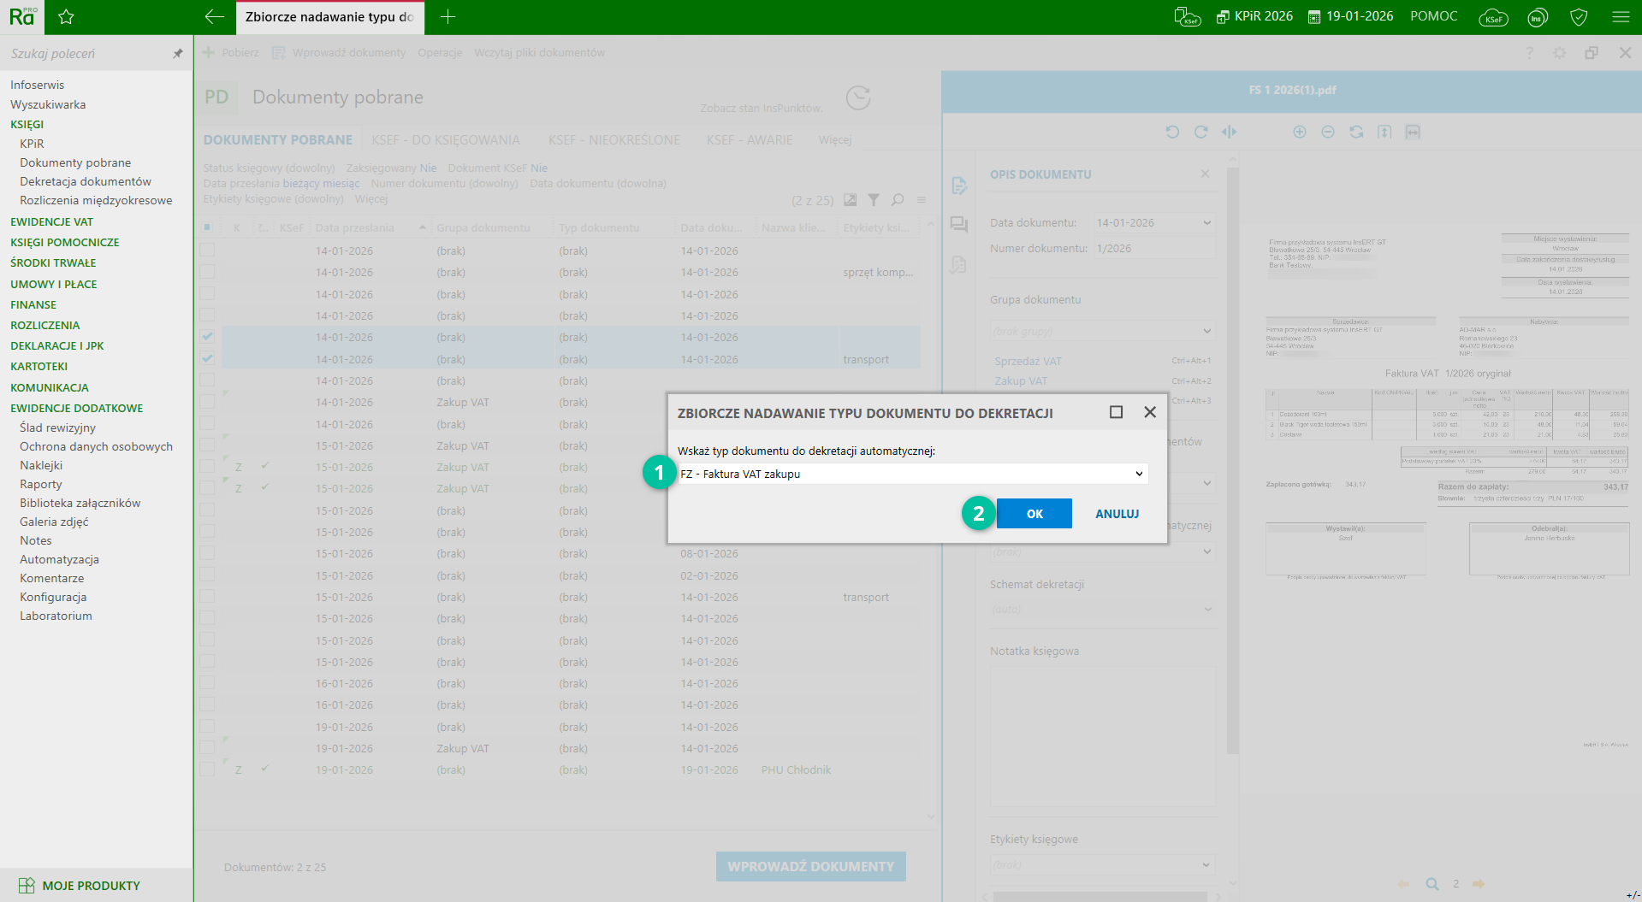Image resolution: width=1642 pixels, height=902 pixels.
Task: Click the back arrow in the title bar
Action: (215, 17)
